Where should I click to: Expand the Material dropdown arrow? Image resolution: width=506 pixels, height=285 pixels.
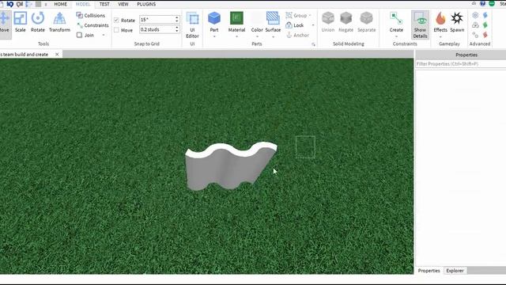pyautogui.click(x=237, y=36)
